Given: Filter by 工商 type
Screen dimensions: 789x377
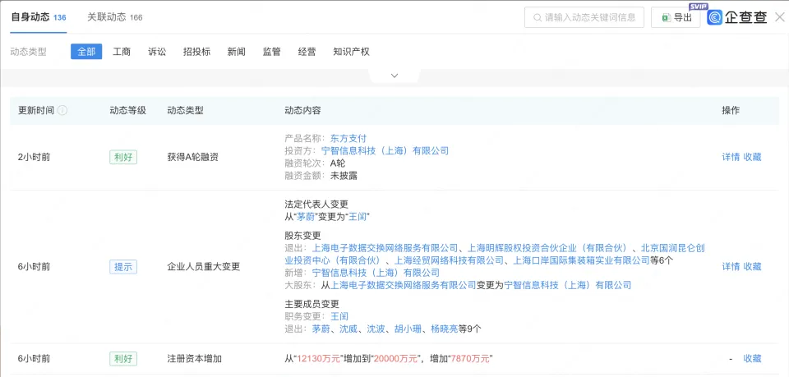Looking at the screenshot, I should point(122,52).
